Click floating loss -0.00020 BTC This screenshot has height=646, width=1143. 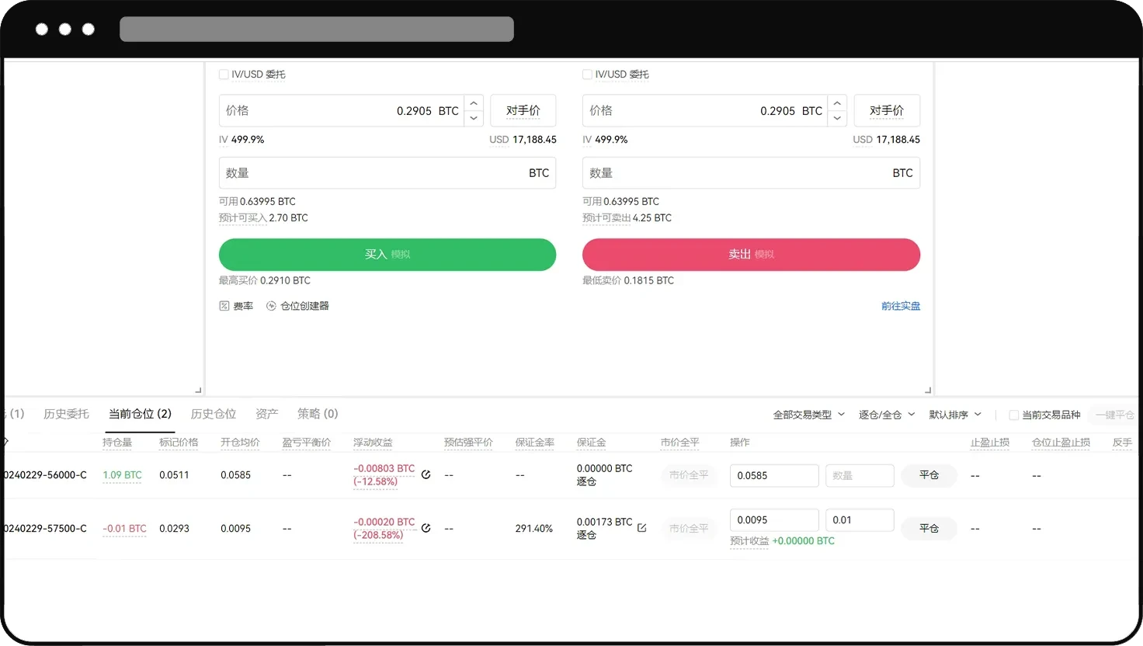[384, 523]
